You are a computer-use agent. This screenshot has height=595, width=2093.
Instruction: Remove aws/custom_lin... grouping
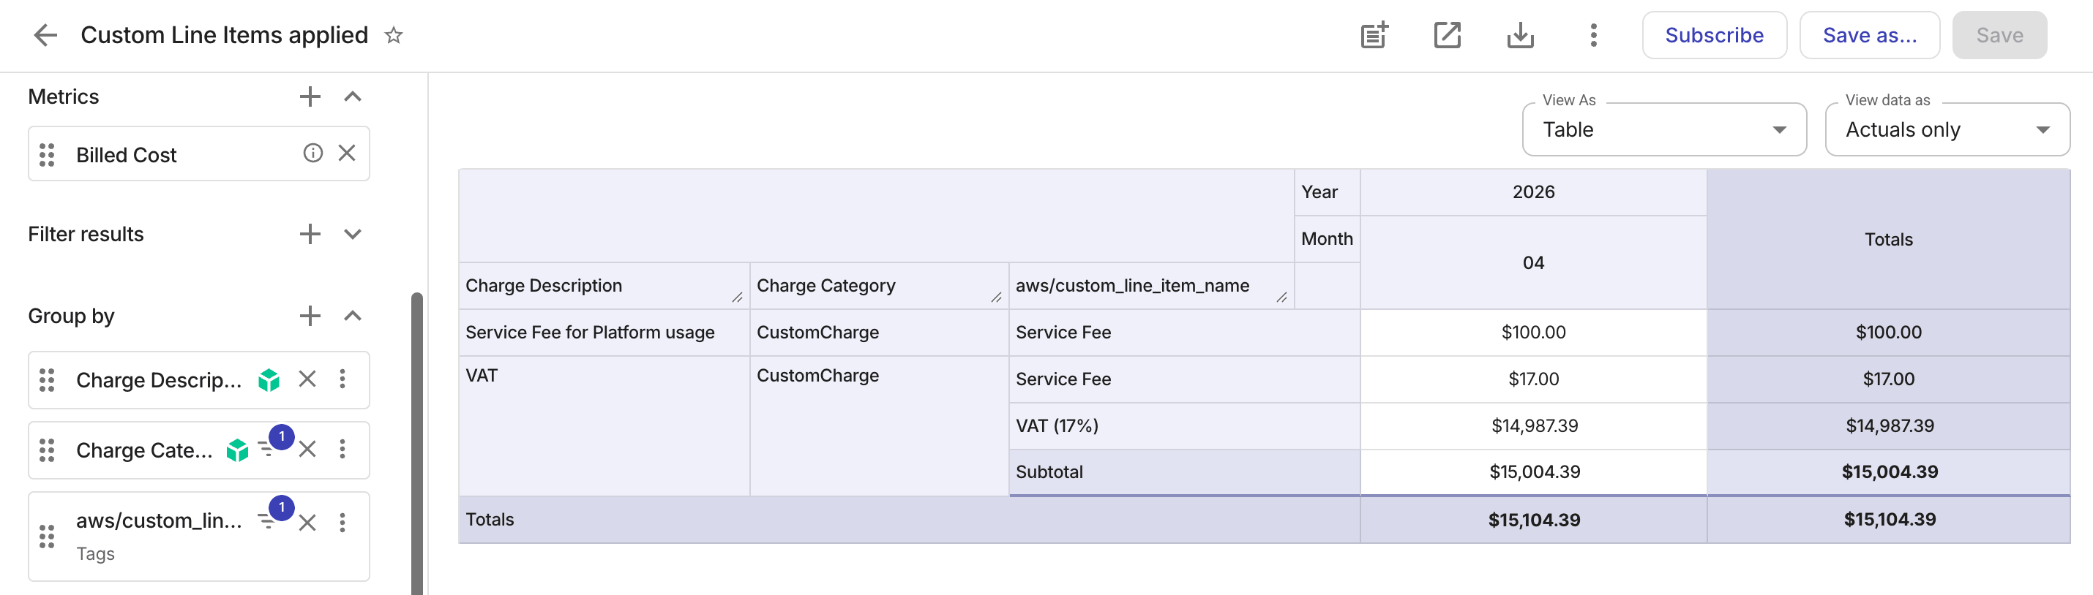[x=307, y=522]
